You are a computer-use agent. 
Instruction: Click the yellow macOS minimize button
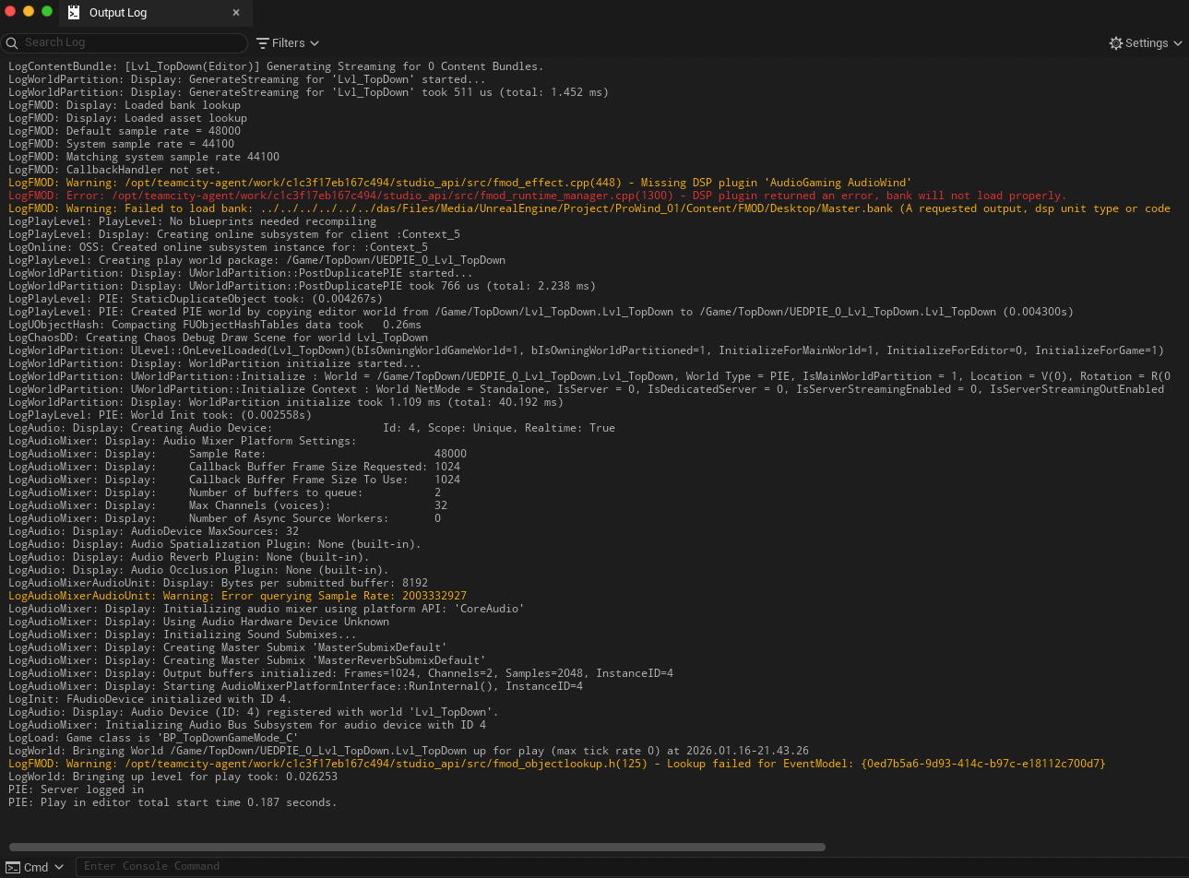(29, 11)
